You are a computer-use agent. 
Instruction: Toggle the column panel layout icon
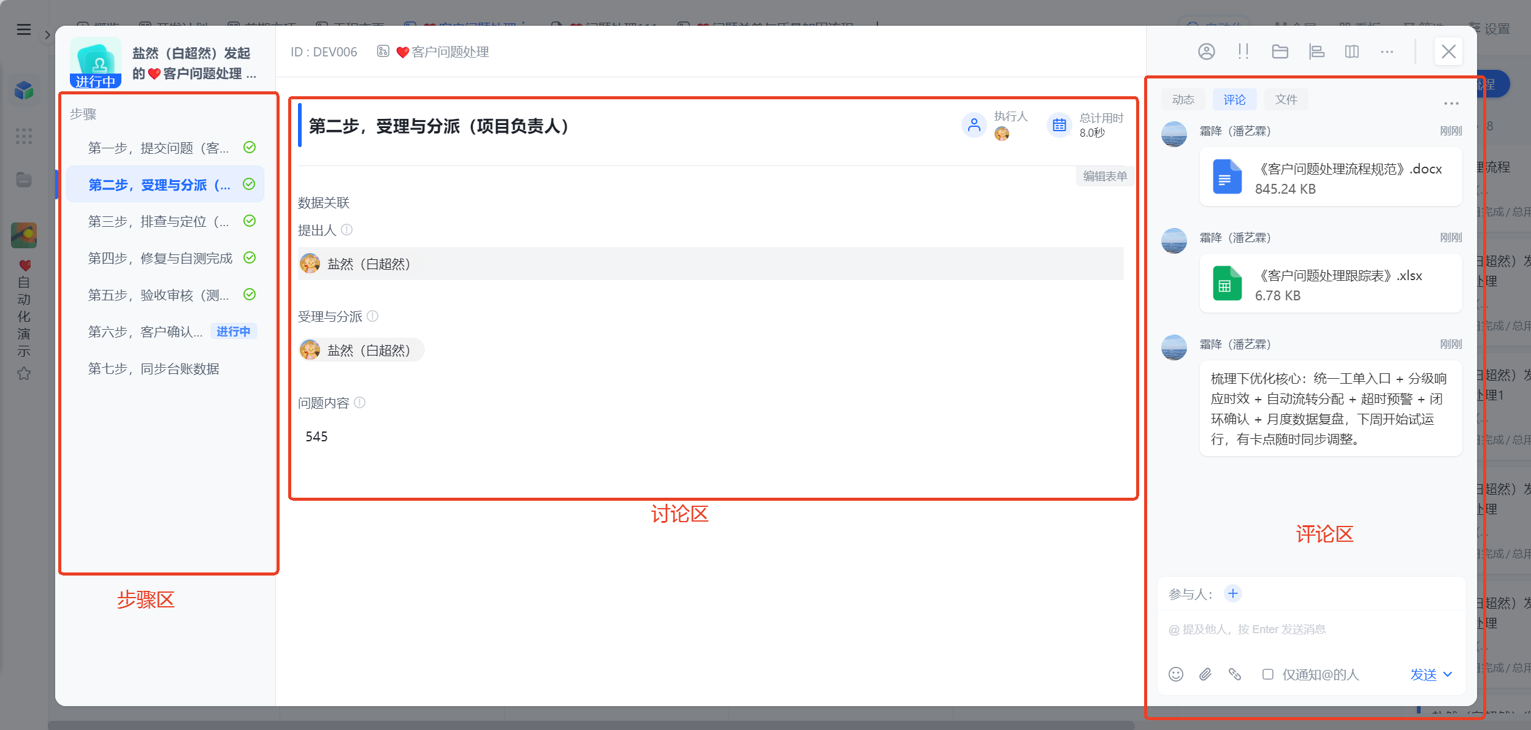(1352, 51)
